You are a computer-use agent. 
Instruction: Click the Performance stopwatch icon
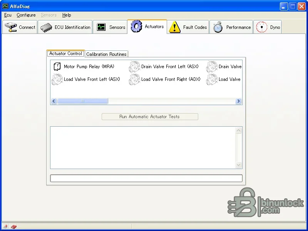(x=218, y=27)
